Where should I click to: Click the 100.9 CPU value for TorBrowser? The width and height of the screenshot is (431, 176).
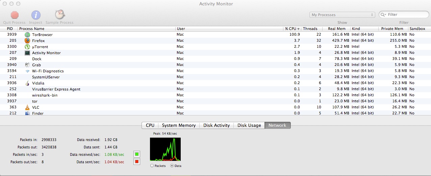pyautogui.click(x=295, y=35)
